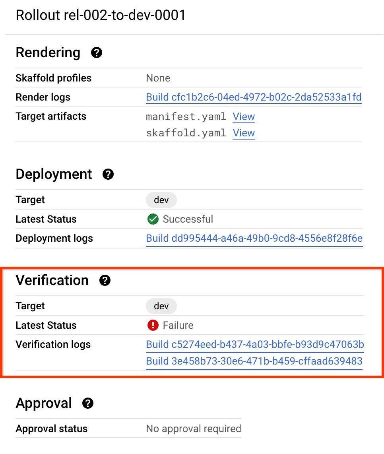The width and height of the screenshot is (384, 454).
Task: View the manifest.yaml target artifact
Action: pos(244,116)
